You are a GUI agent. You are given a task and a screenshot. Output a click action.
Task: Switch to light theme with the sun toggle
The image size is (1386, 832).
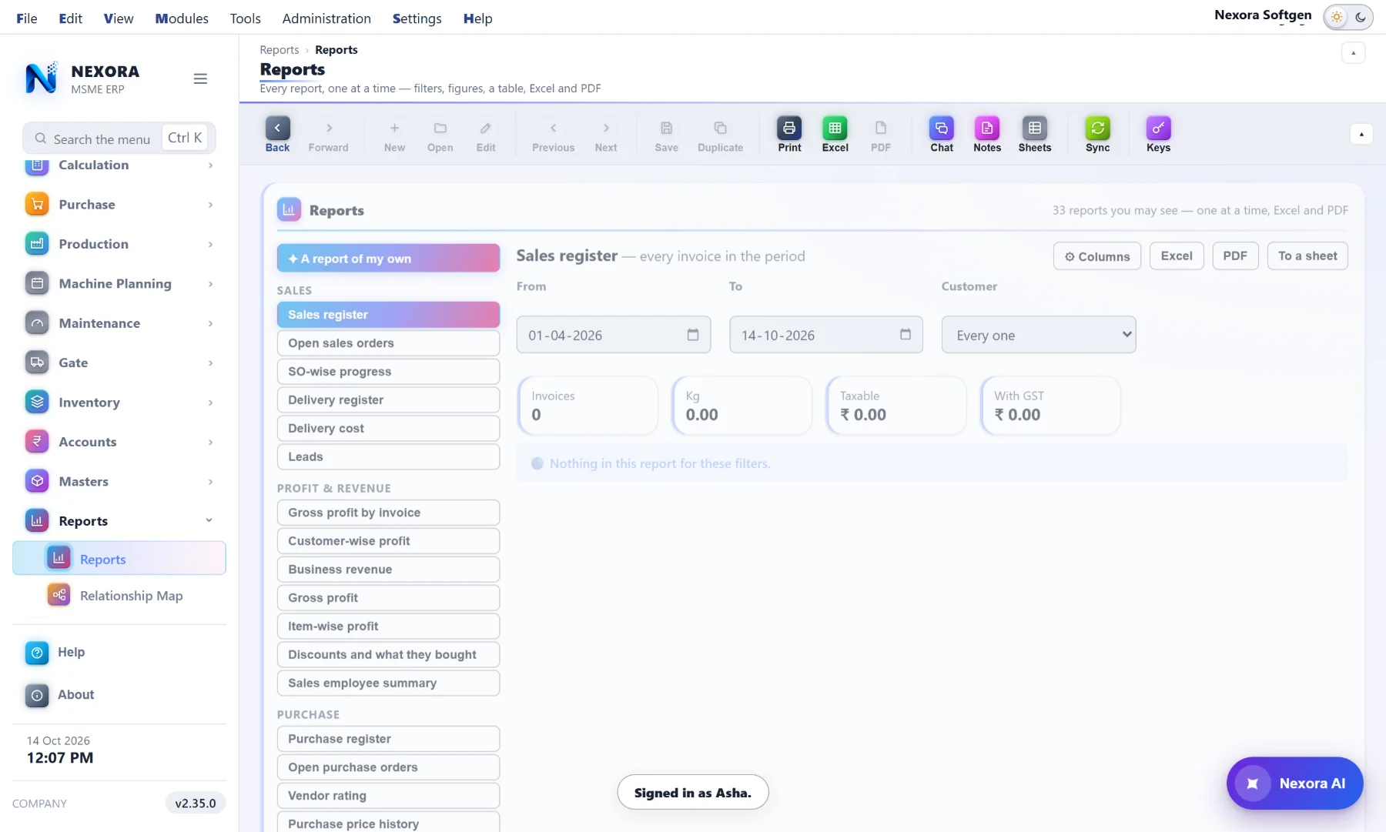click(x=1337, y=17)
